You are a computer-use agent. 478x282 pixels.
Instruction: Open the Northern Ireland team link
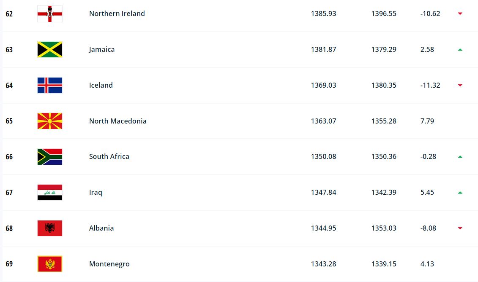click(x=117, y=13)
